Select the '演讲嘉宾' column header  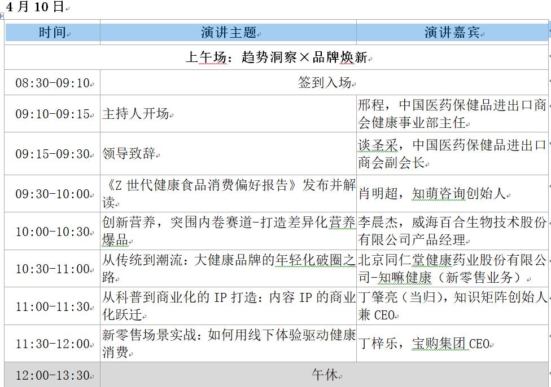coord(453,32)
